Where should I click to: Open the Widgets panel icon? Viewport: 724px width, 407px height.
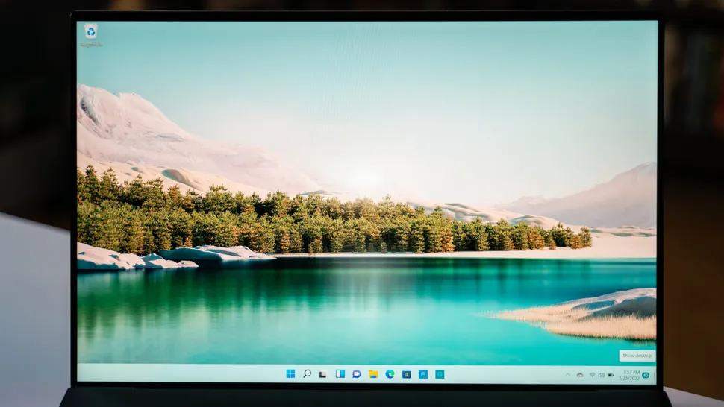[x=340, y=373]
